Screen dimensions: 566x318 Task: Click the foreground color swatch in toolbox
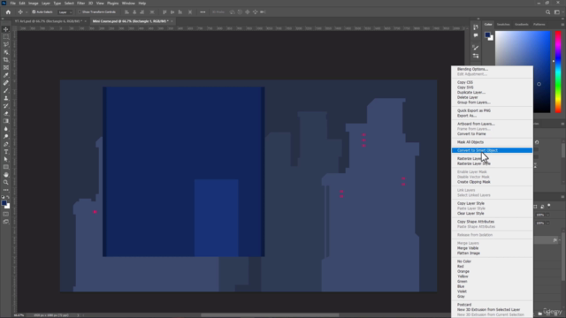(x=4, y=203)
